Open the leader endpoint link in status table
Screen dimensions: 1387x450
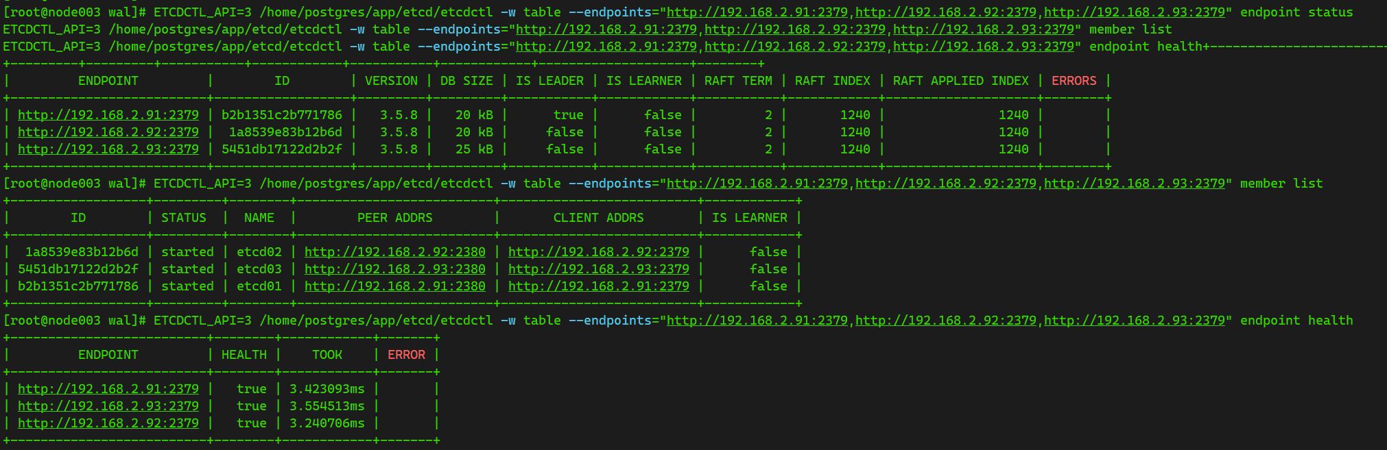(x=108, y=115)
